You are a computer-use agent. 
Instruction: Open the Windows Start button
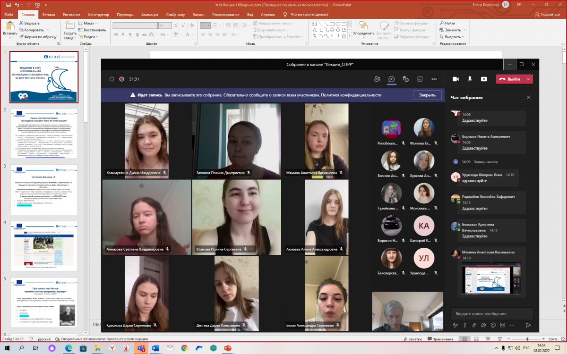point(8,348)
